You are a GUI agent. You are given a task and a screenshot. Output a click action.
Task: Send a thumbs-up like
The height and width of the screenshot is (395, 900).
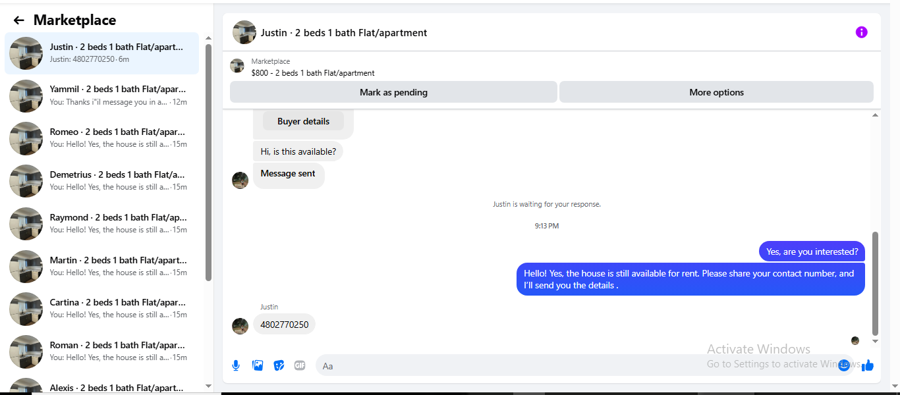[867, 365]
